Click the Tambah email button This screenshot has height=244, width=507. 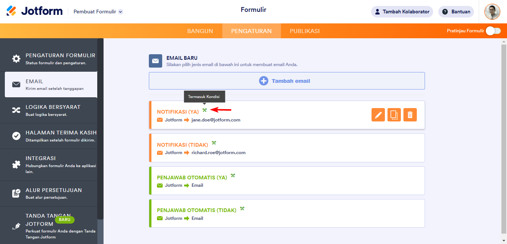(x=287, y=81)
